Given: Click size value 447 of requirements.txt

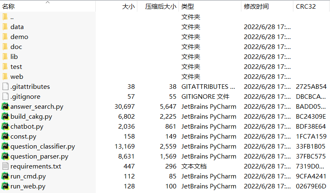Looking at the screenshot, I should coord(129,166).
